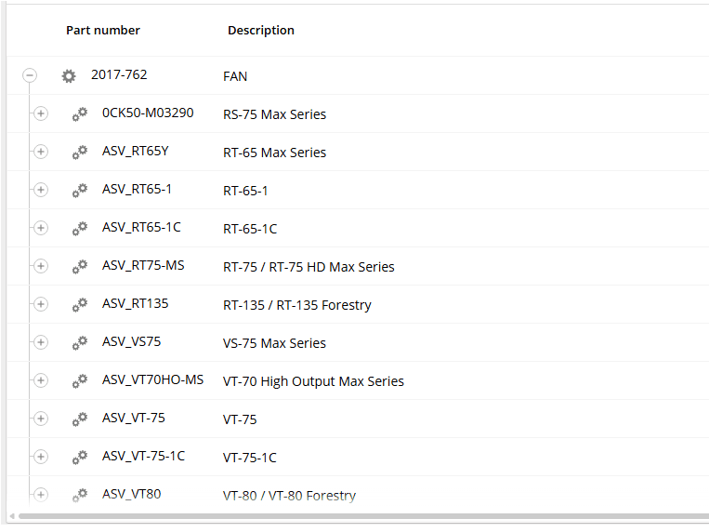Click the gears icon beside ASV_VT-75
The image size is (709, 532).
click(x=80, y=419)
